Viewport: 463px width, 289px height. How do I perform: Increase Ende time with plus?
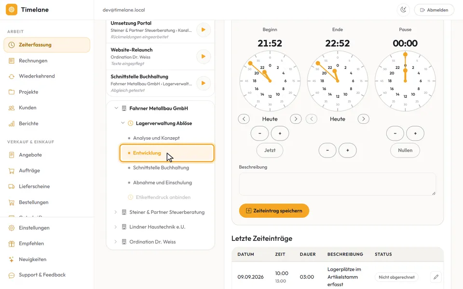point(348,150)
